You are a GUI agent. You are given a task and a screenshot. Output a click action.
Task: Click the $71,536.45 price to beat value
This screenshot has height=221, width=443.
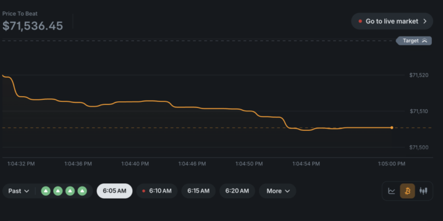(32, 26)
